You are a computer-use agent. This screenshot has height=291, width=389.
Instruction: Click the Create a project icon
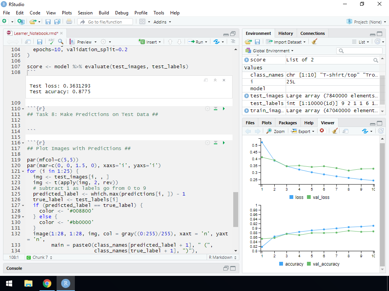[21, 22]
